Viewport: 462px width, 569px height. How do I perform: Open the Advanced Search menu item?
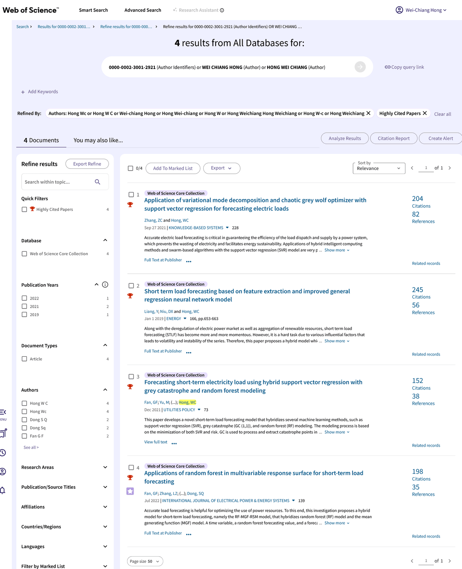(x=143, y=10)
